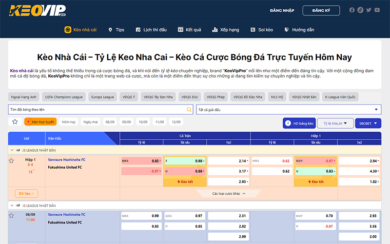Image resolution: width=390 pixels, height=244 pixels.
Task: Open the Tất cả giải đấu dropdown
Action: [288, 110]
